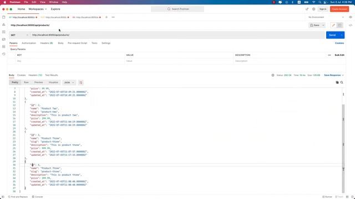Open the Collections sidebar icon
355x199 pixels.
pos(4,17)
